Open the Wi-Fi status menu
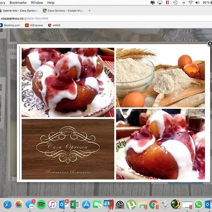This screenshot has width=212, height=212. pos(190,2)
